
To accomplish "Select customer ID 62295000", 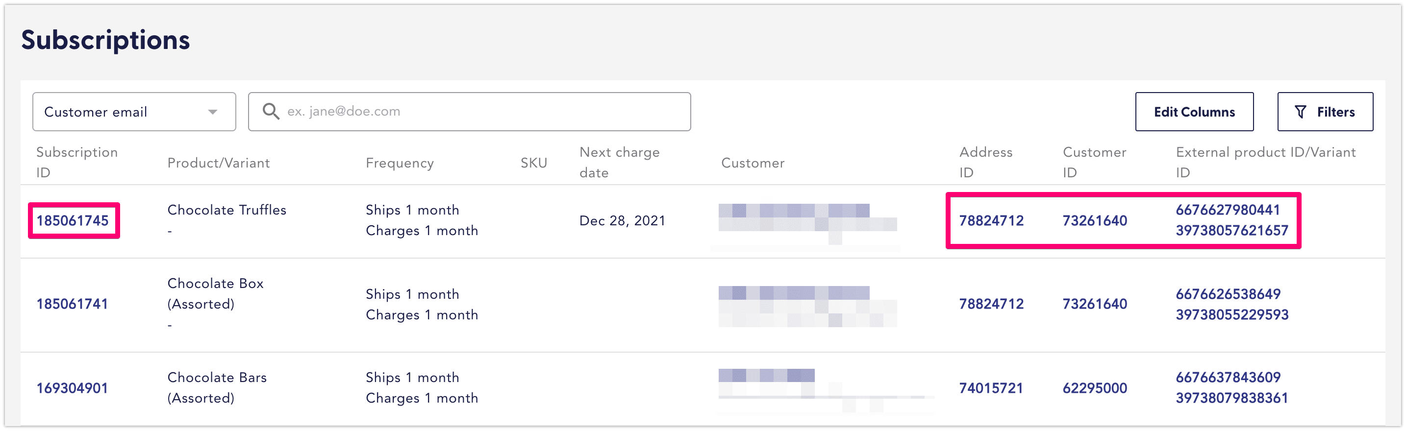I will [1093, 388].
